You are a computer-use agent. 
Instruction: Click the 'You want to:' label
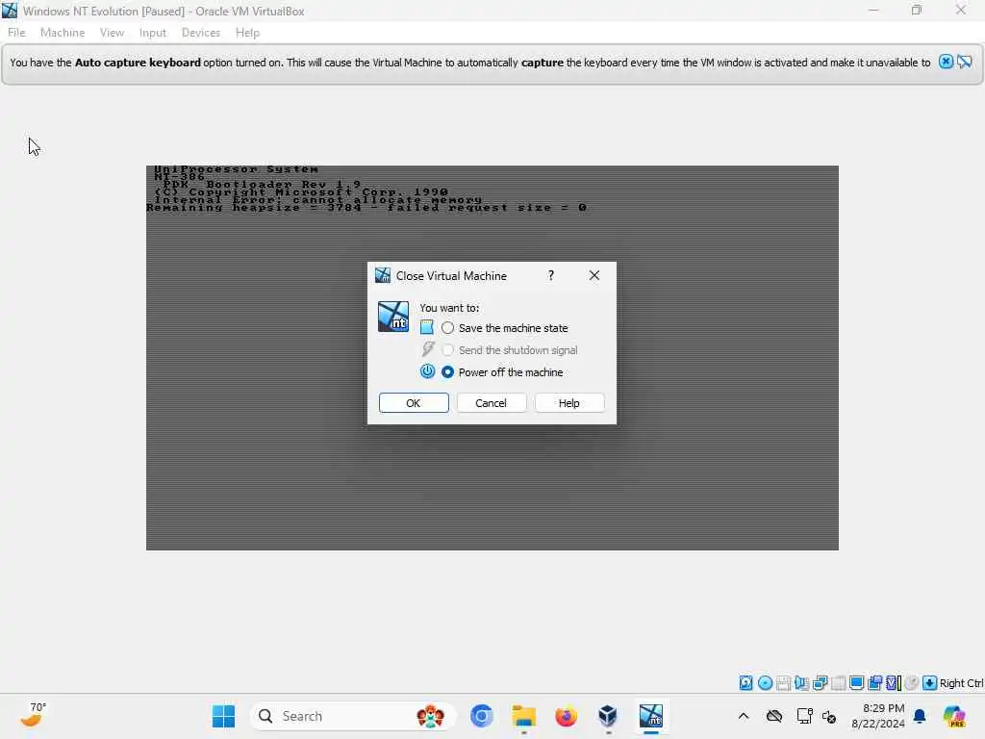(449, 308)
